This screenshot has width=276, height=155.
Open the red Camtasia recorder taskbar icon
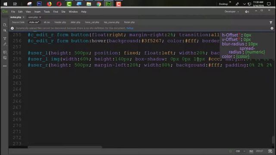pos(119,4)
